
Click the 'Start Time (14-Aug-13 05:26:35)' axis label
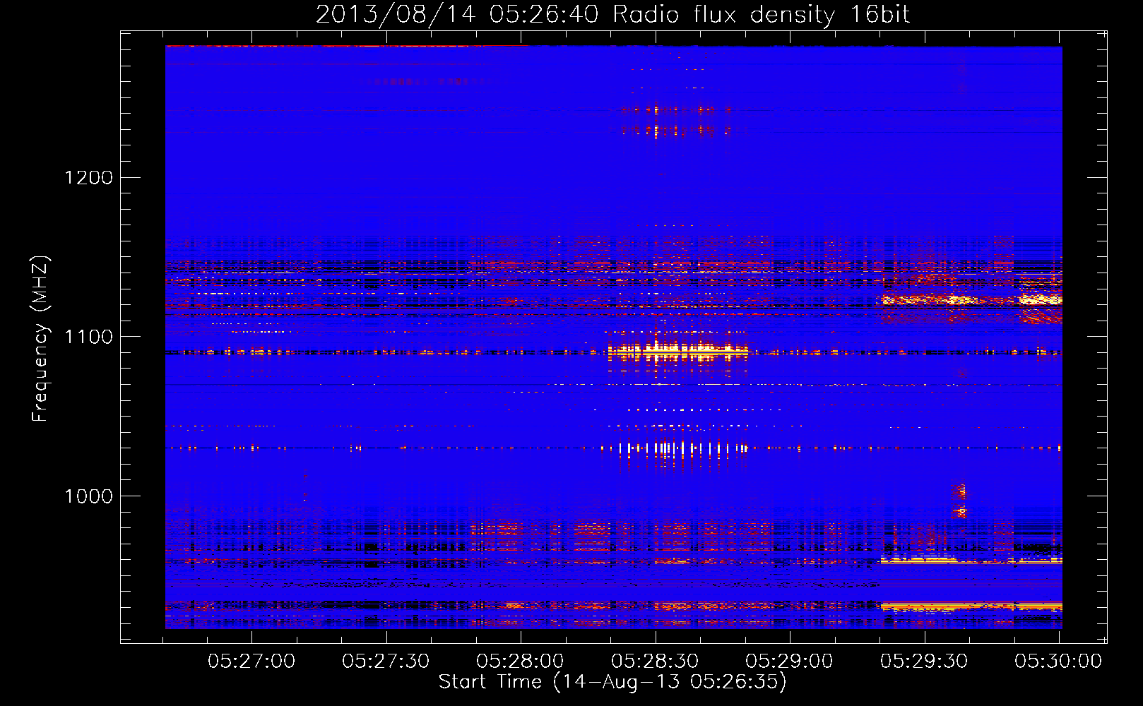coord(612,682)
